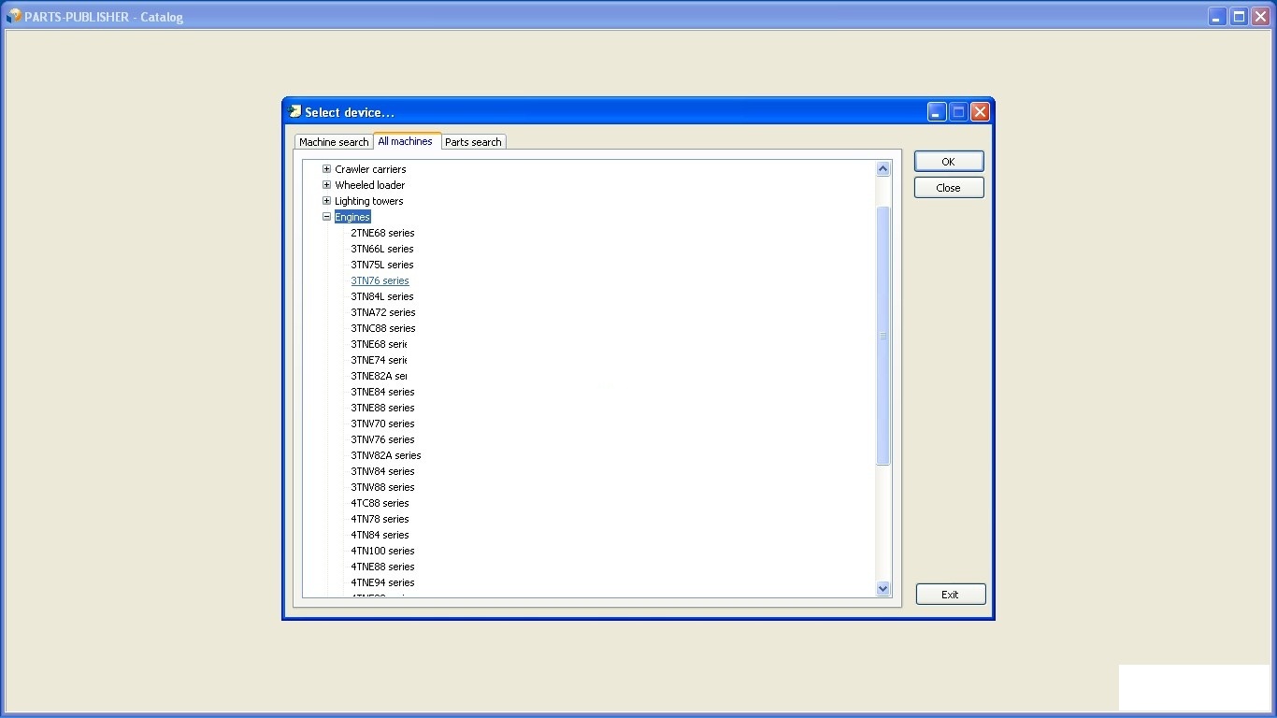The image size is (1277, 718).
Task: Select 3TNE68 series entry
Action: (379, 344)
